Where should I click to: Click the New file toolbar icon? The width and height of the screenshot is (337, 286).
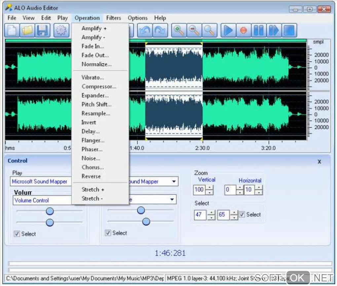coord(12,31)
